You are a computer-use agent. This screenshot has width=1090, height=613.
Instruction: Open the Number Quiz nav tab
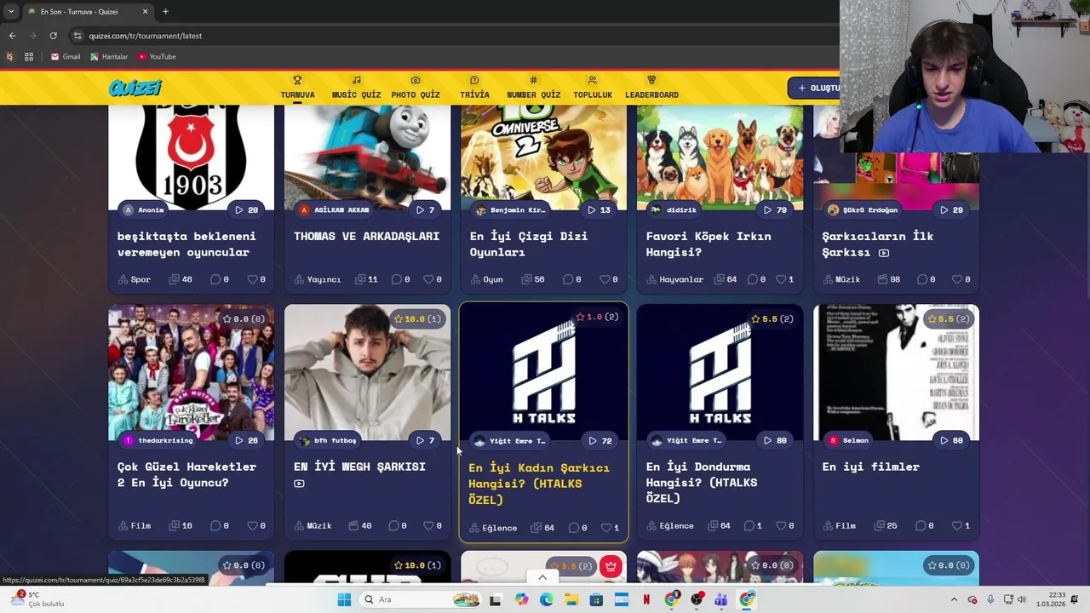(533, 88)
